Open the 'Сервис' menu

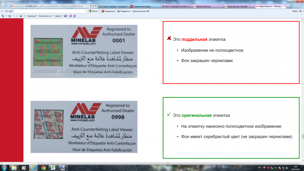click(x=59, y=16)
